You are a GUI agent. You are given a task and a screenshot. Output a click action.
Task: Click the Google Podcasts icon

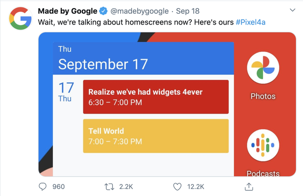(x=263, y=146)
